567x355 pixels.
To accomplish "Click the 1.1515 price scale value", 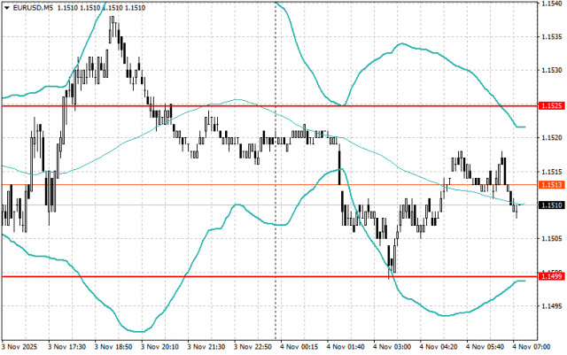I will point(551,171).
